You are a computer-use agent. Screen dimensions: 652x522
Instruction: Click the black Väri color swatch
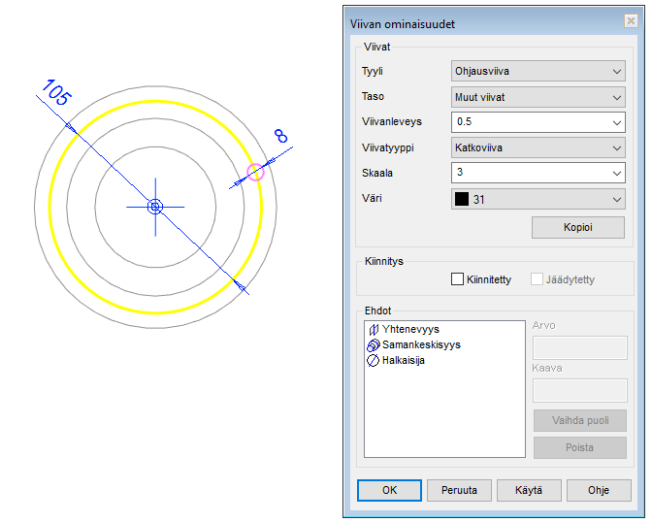pyautogui.click(x=462, y=199)
